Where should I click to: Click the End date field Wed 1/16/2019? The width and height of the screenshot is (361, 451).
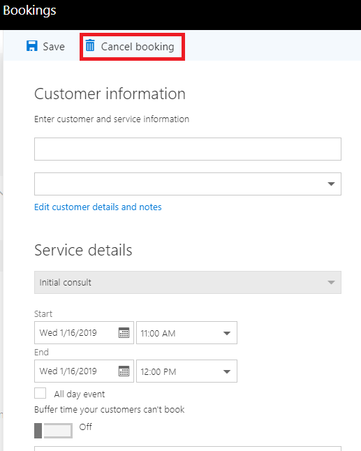pyautogui.click(x=84, y=371)
